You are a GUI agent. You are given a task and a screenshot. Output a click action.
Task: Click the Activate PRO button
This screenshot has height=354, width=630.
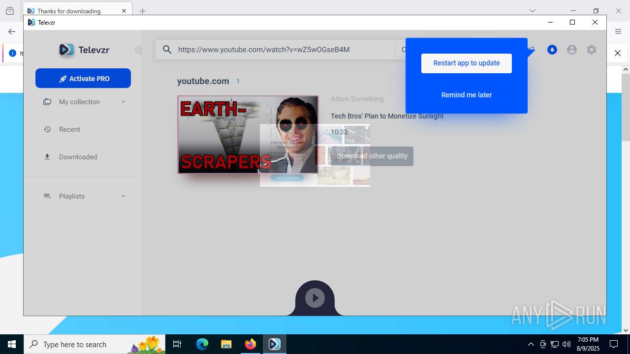83,78
